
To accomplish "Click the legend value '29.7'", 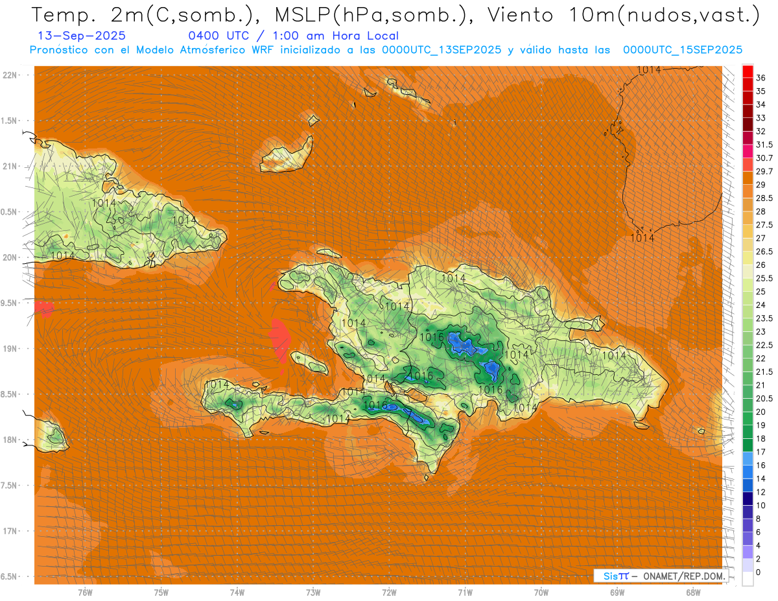I will coord(764,171).
